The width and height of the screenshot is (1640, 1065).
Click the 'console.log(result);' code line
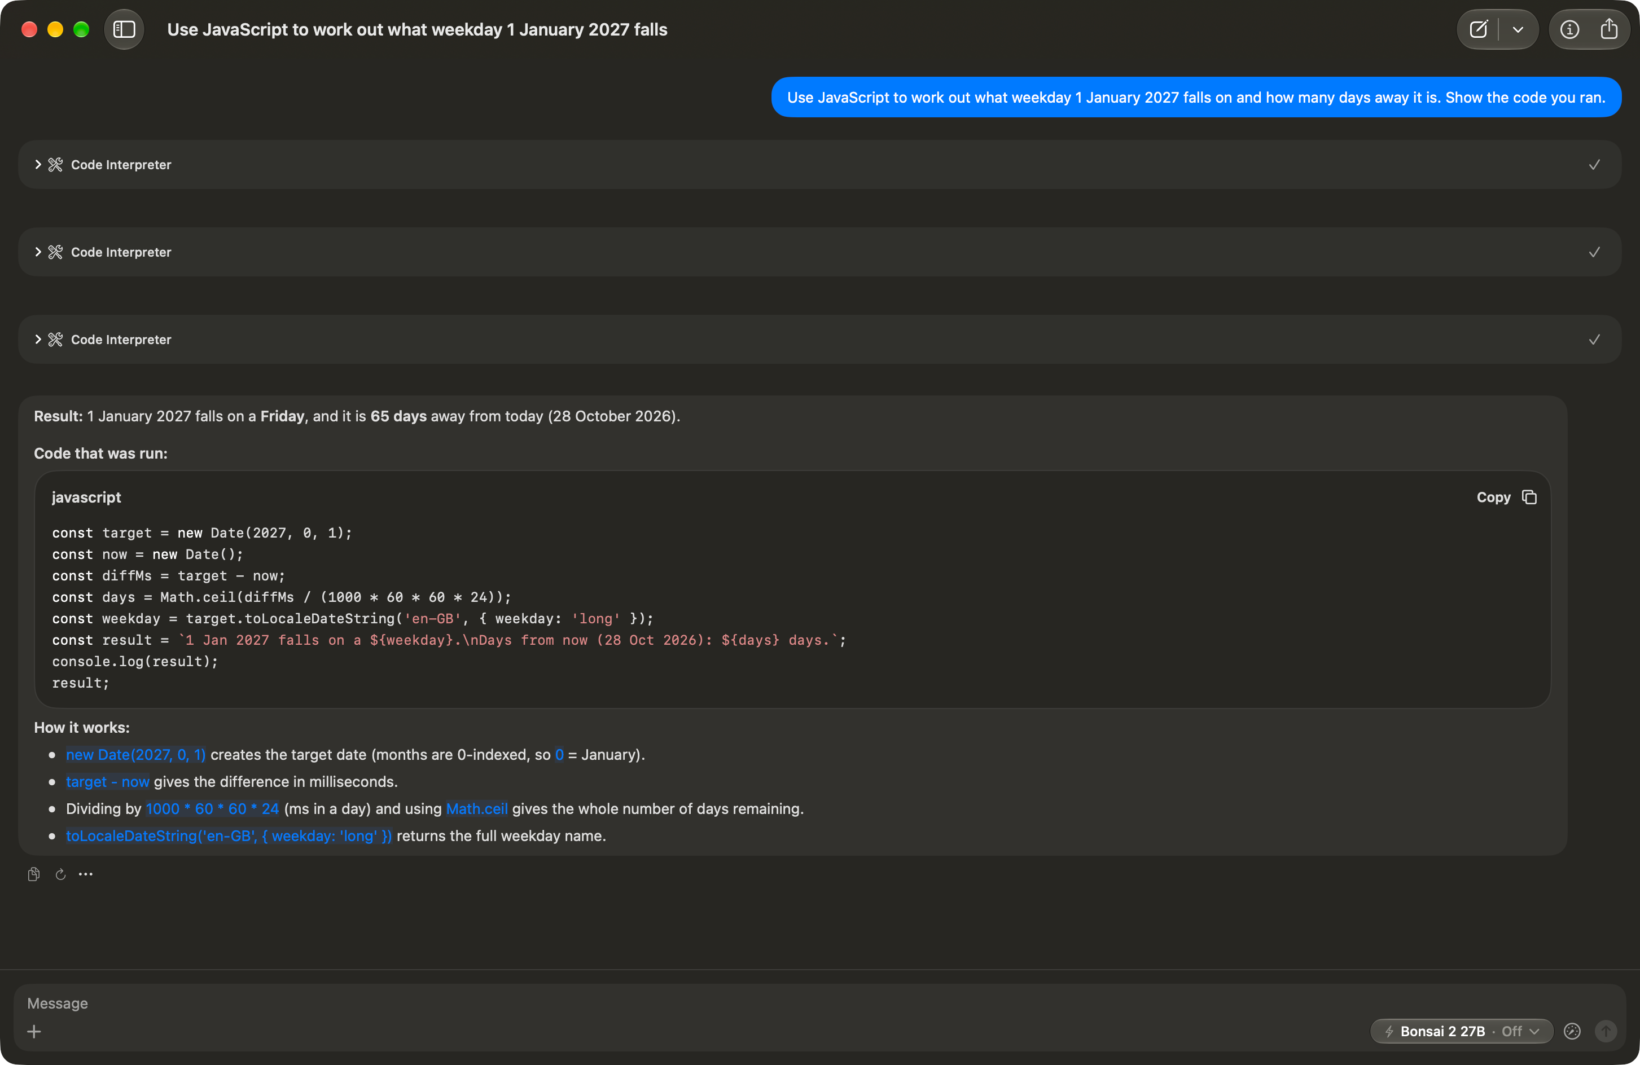pyautogui.click(x=135, y=661)
